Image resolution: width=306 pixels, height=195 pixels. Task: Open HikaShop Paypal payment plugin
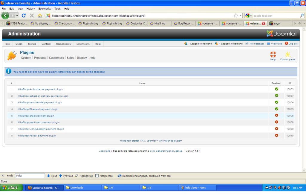click(x=37, y=136)
